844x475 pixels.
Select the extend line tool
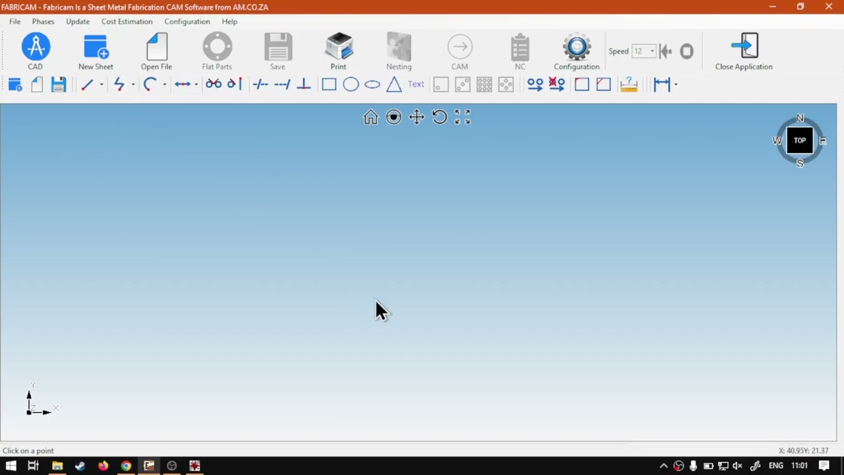click(x=282, y=84)
